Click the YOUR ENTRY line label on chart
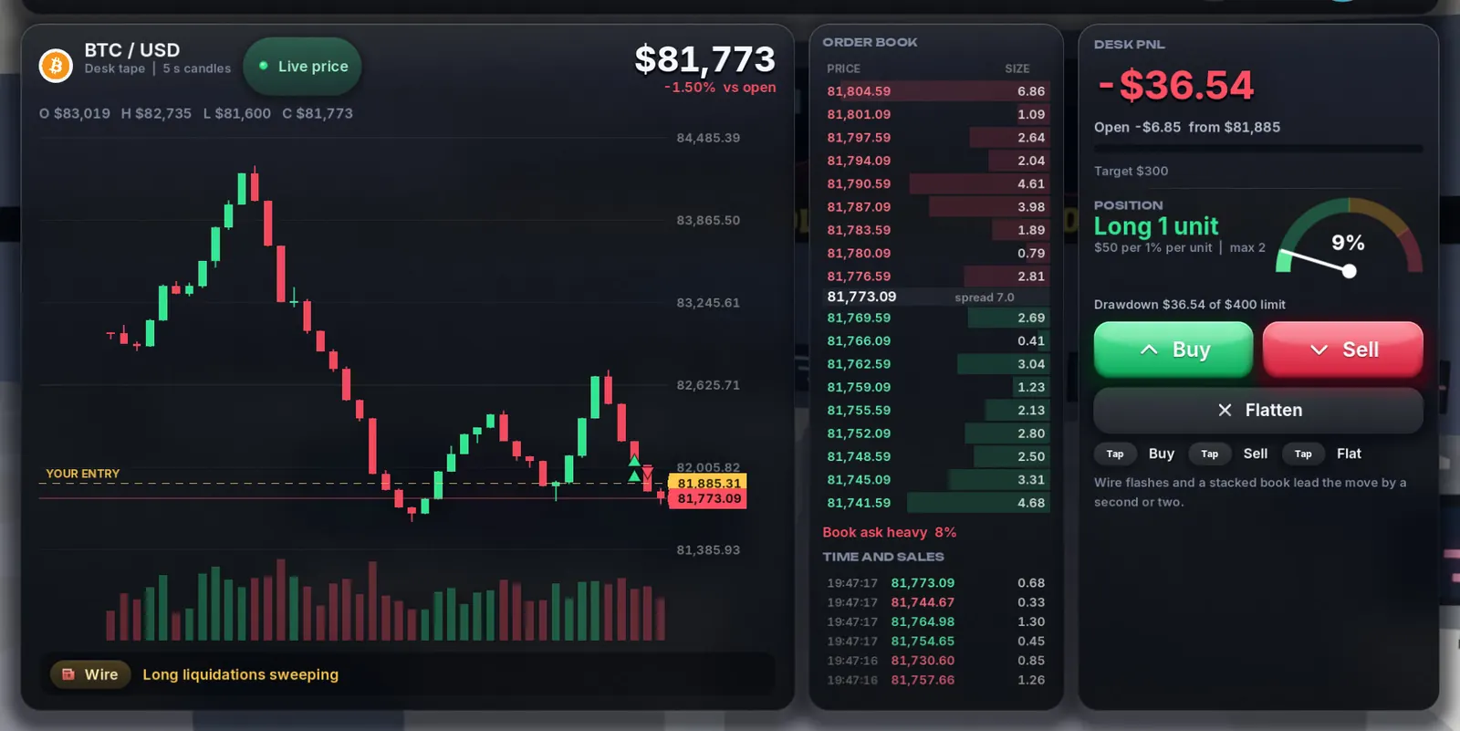 coord(83,474)
